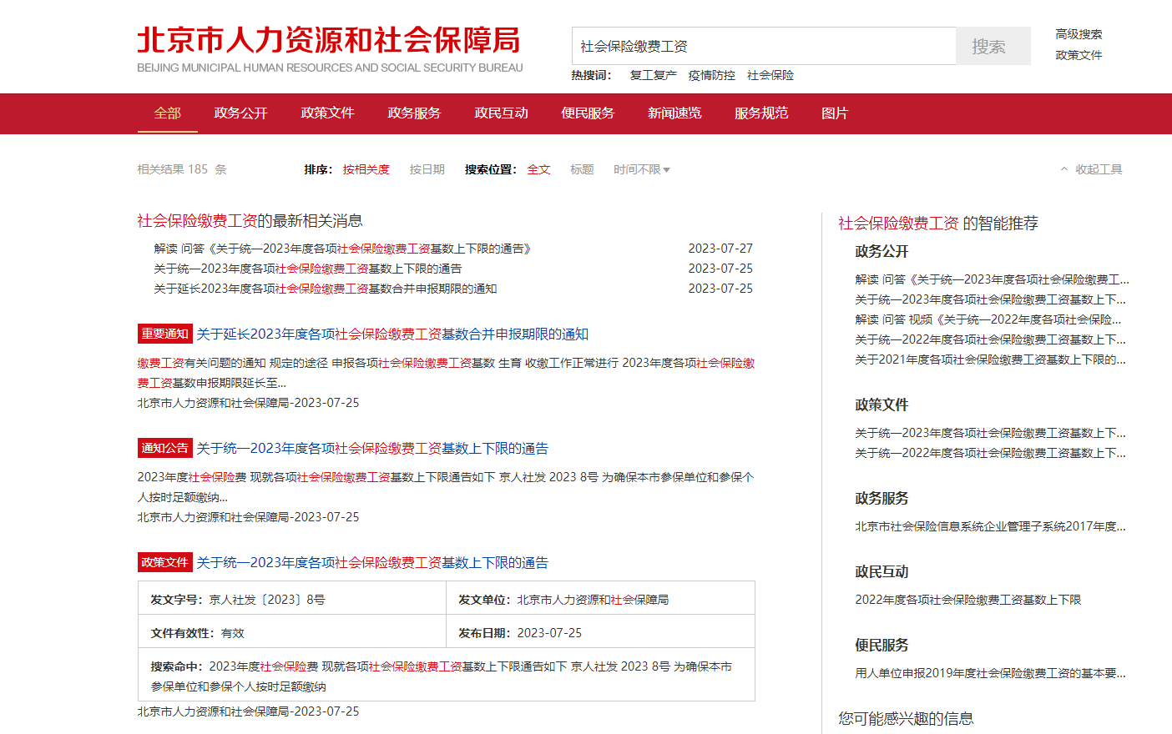Switch to the 政民互动 tab
This screenshot has width=1172, height=734.
(501, 113)
